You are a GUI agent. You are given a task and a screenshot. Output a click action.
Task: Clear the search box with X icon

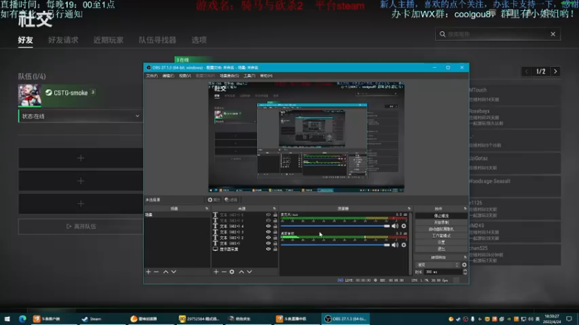pos(553,34)
